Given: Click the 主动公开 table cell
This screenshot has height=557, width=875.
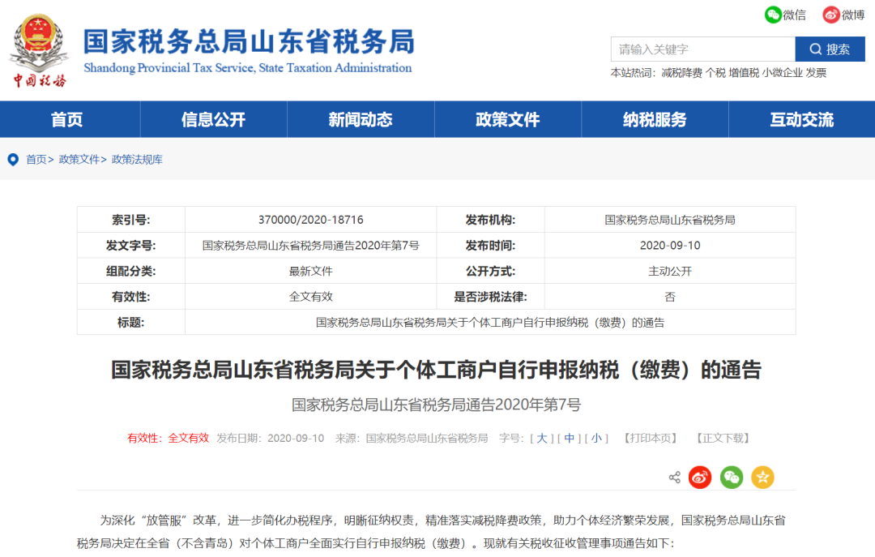Looking at the screenshot, I should click(670, 271).
